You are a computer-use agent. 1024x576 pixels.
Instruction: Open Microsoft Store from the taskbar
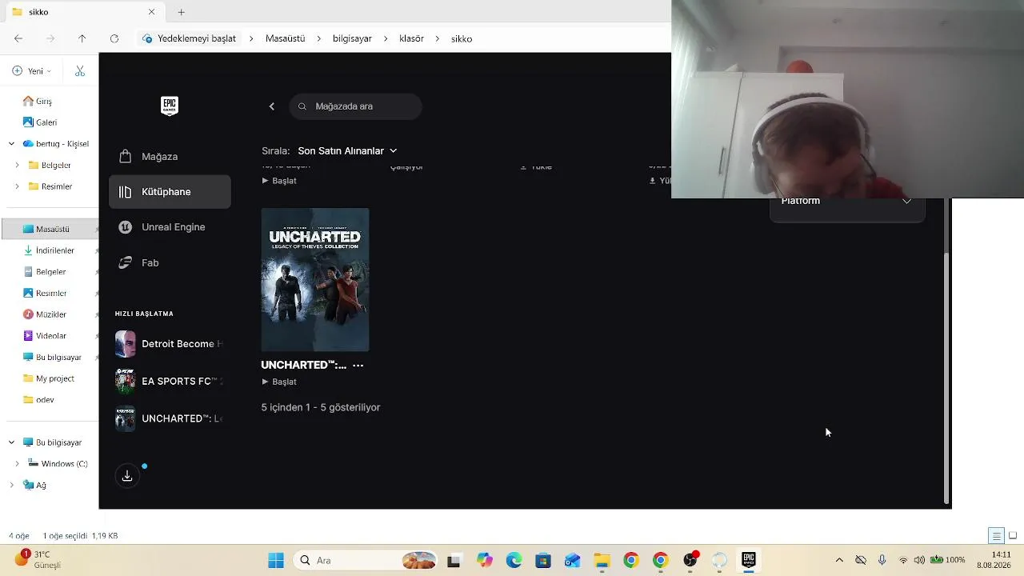tap(543, 561)
